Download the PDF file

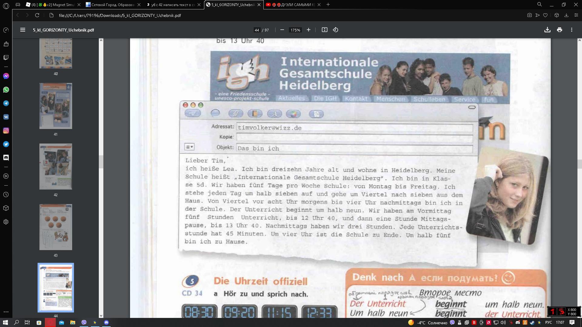click(547, 30)
